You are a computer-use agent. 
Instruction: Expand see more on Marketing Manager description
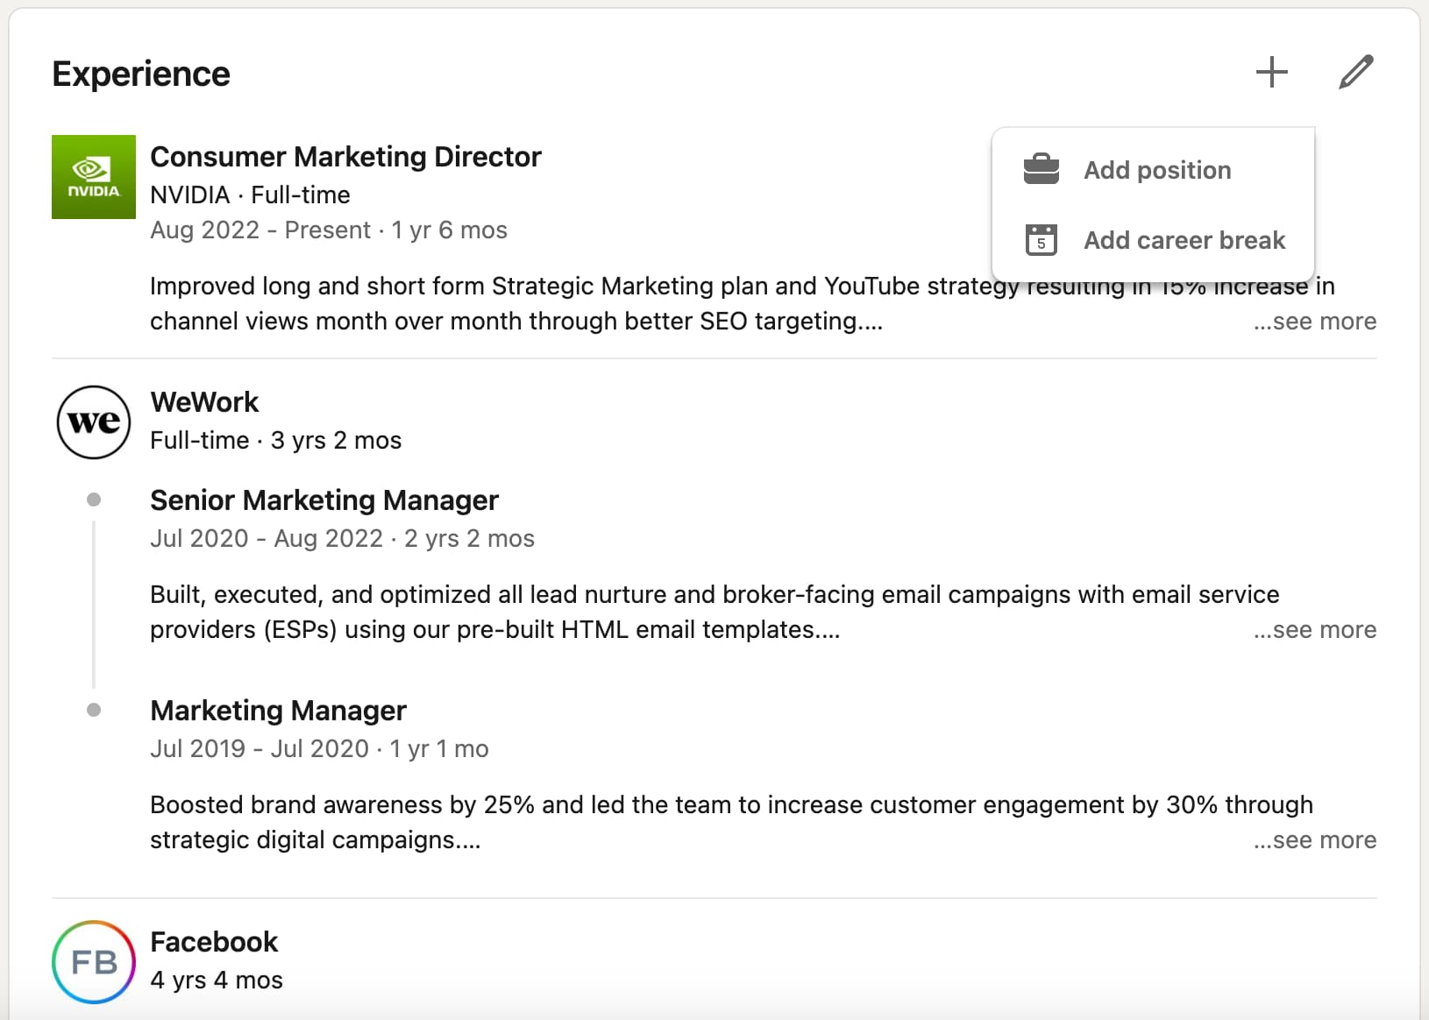point(1314,840)
